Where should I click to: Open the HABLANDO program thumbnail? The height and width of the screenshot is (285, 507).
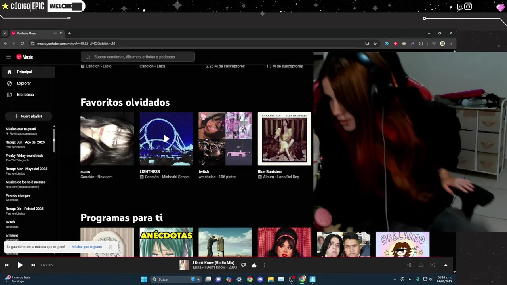[402, 244]
